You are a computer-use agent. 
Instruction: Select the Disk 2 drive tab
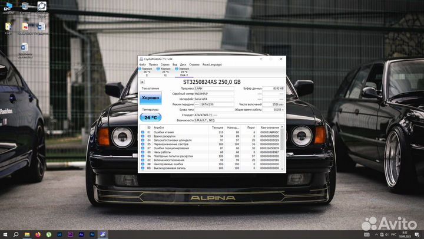[x=183, y=71]
